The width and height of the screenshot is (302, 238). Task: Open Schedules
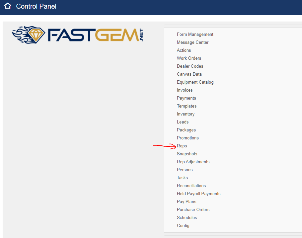[187, 217]
